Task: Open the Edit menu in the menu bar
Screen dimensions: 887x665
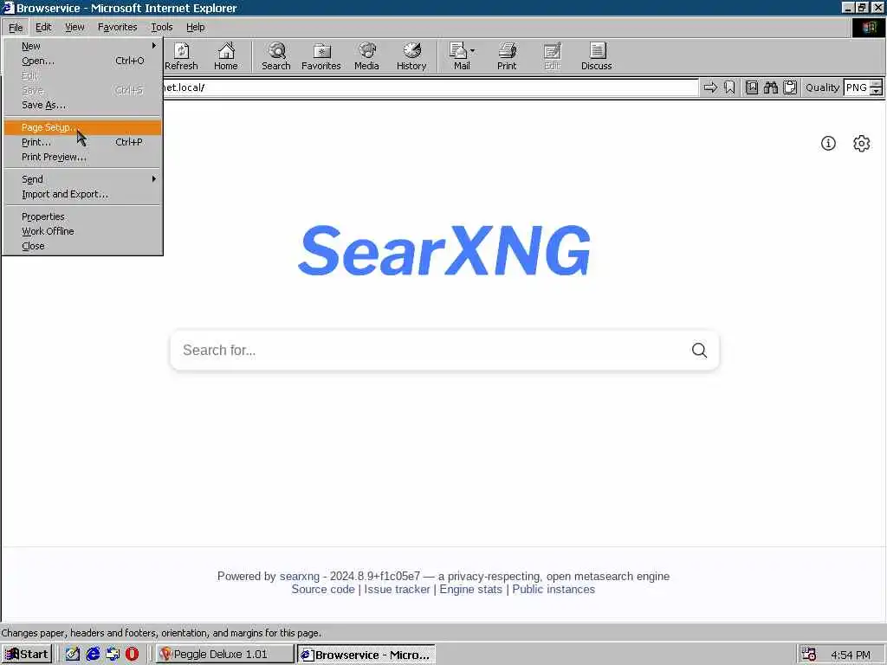Action: tap(43, 27)
